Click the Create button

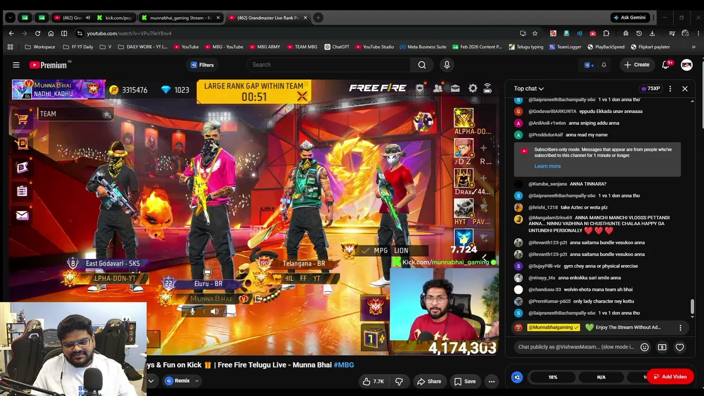click(637, 65)
